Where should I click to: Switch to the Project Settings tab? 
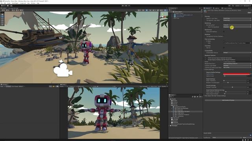point(227,8)
